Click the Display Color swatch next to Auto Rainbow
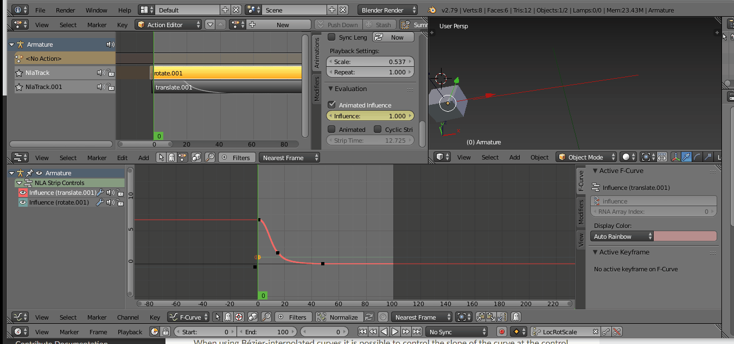Screen dimensions: 734x344 (685, 237)
